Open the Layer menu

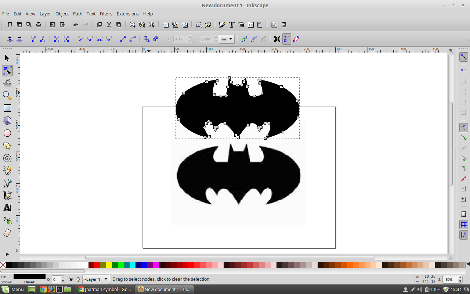45,14
